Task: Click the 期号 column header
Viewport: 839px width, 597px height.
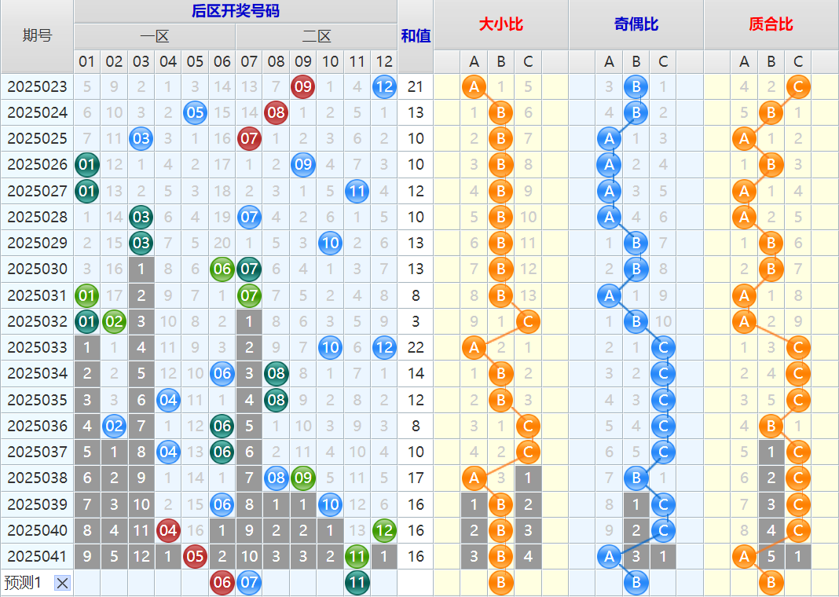Action: (37, 36)
